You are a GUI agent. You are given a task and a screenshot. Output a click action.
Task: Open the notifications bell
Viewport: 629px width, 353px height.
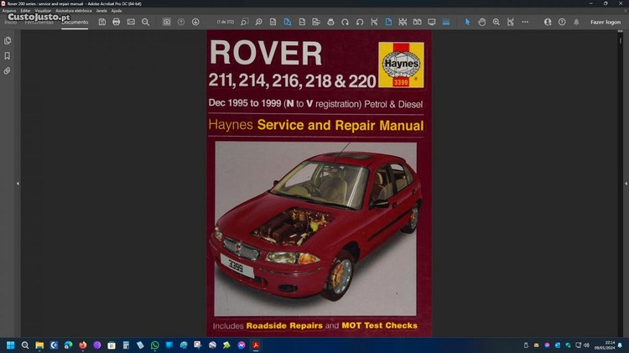tap(576, 22)
